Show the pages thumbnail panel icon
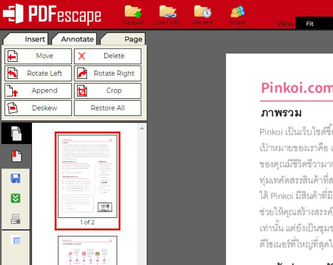The image size is (333, 265). tap(16, 133)
